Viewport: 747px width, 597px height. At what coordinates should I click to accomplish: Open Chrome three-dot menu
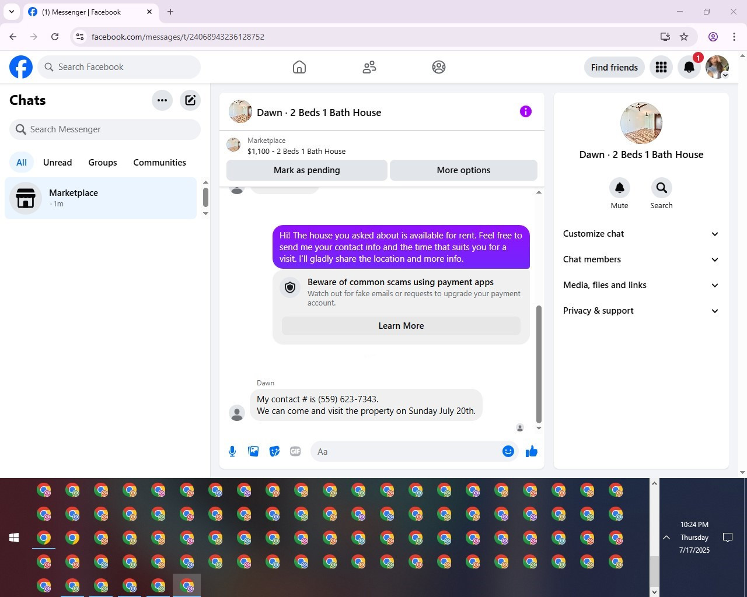[734, 37]
